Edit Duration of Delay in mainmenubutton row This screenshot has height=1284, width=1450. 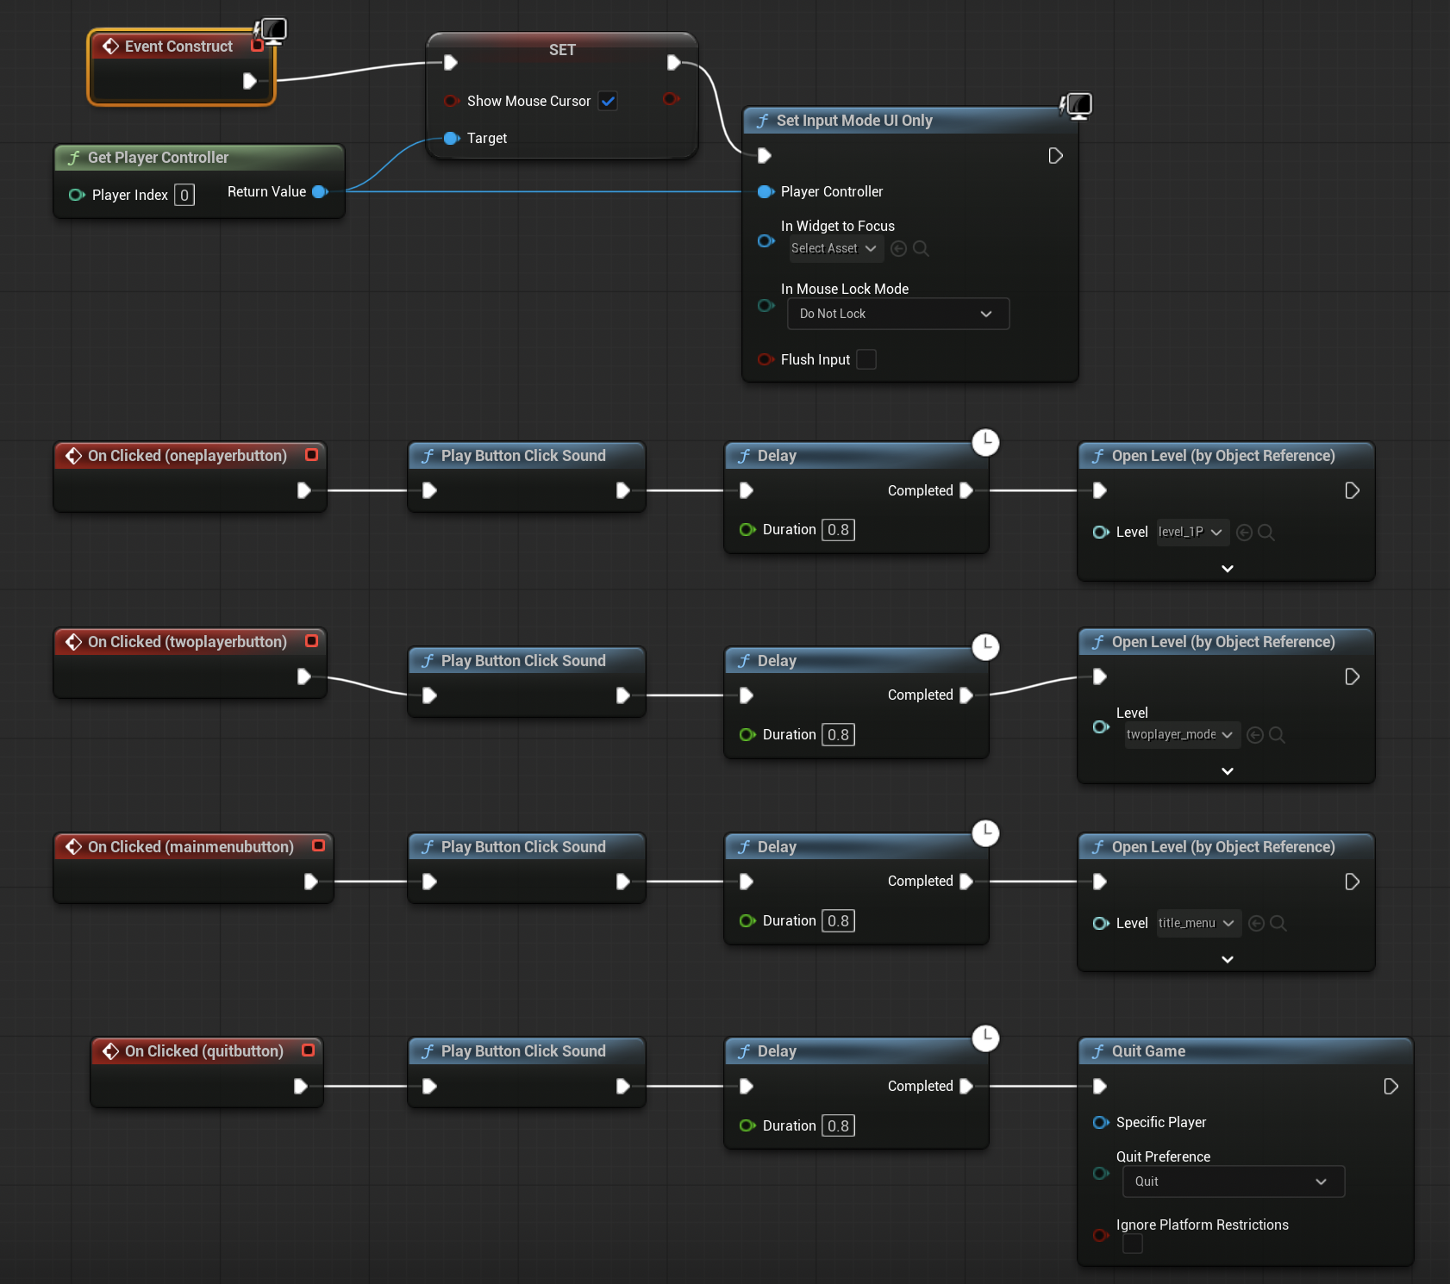pos(838,921)
